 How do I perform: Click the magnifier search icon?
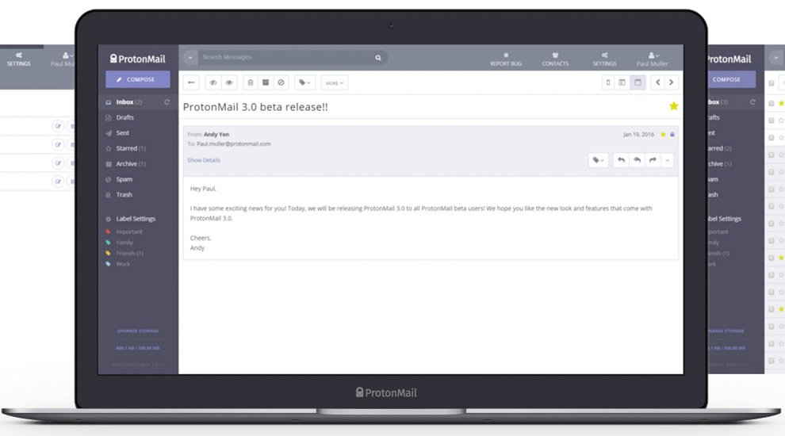[x=378, y=58]
